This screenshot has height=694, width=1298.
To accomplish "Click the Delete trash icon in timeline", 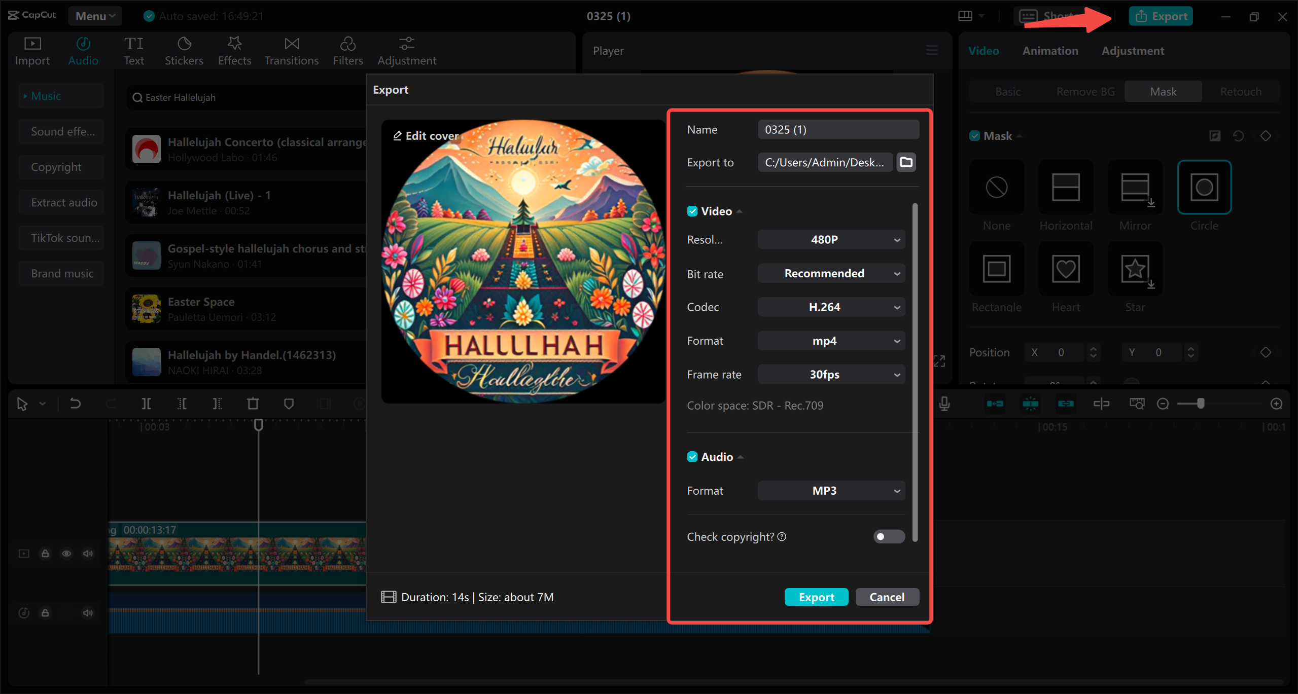I will pos(253,404).
